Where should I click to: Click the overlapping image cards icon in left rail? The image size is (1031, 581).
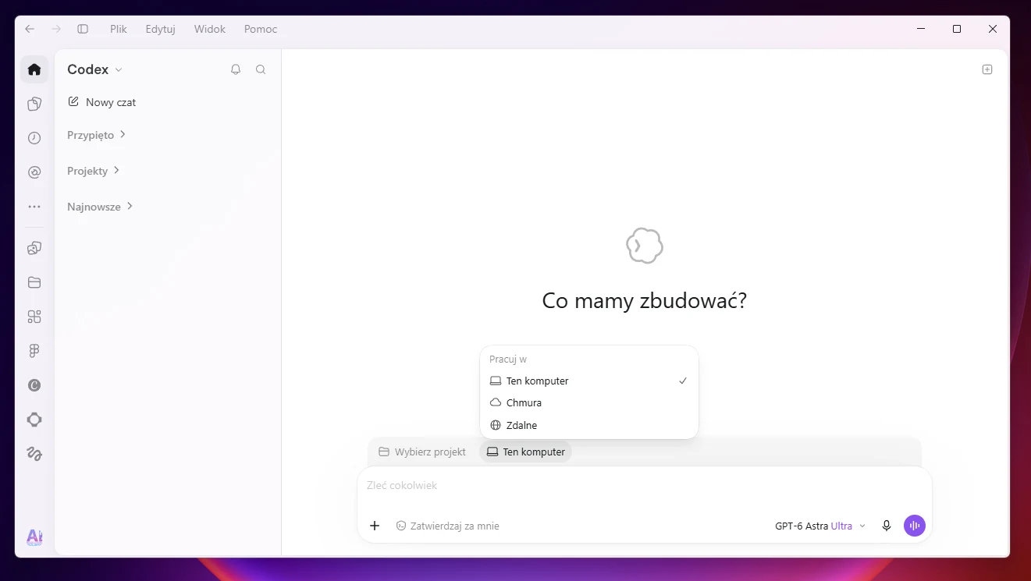(34, 248)
